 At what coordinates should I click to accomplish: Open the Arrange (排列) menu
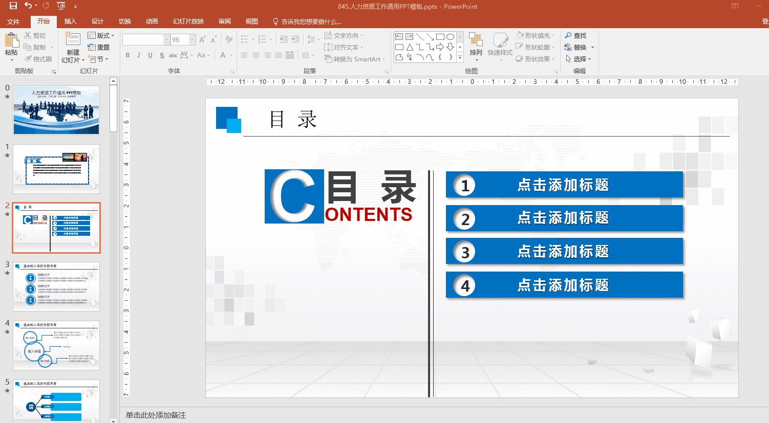pyautogui.click(x=476, y=47)
